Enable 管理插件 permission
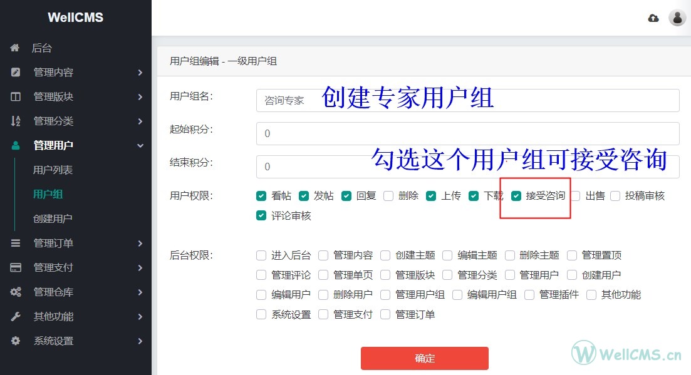 click(x=529, y=295)
